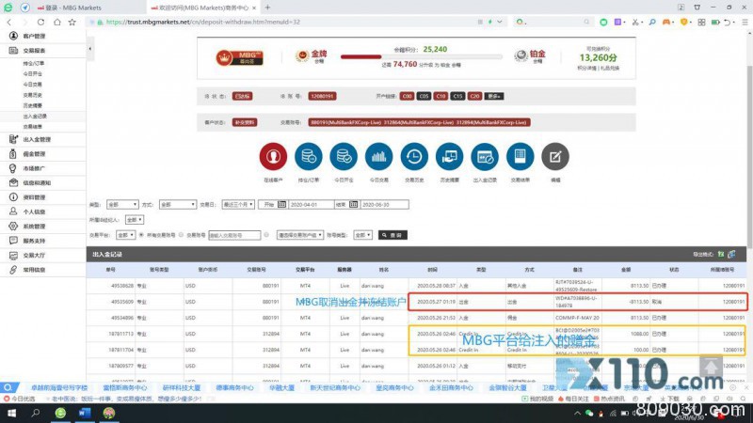
Task: Click the MBG crown membership badge
Action: click(x=239, y=57)
